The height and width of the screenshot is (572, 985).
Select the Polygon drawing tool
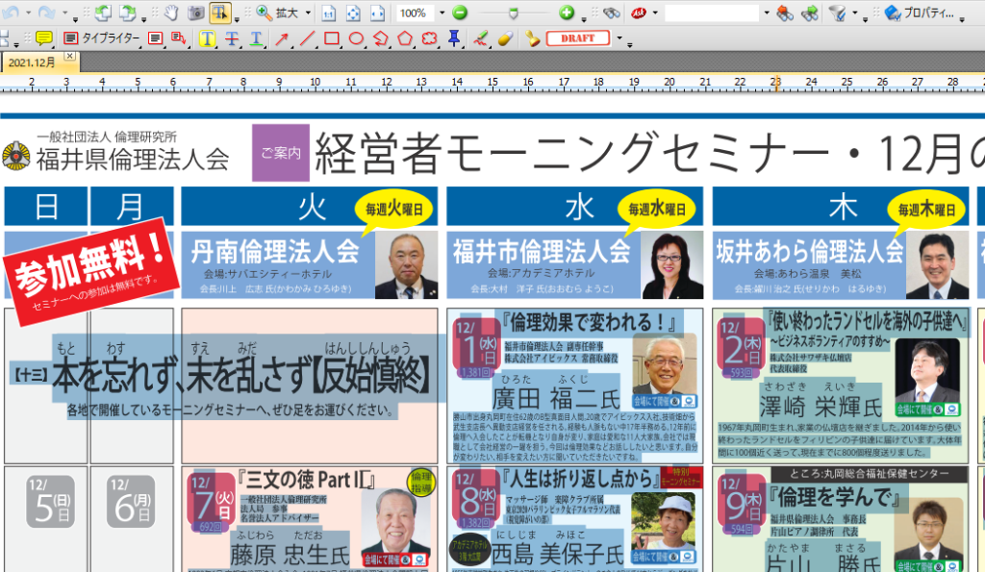(x=405, y=38)
